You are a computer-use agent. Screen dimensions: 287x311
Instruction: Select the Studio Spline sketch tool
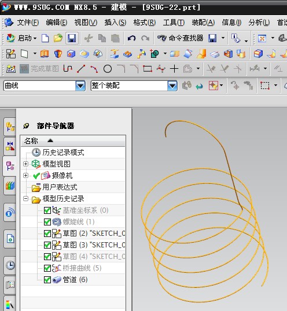161,69
